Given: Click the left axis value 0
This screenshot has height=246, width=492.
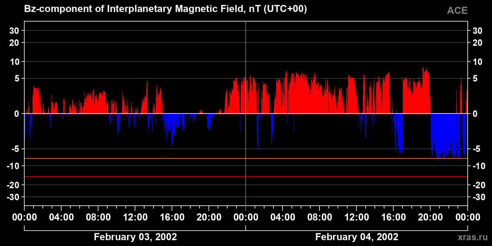Looking at the screenshot, I should pyautogui.click(x=17, y=114).
